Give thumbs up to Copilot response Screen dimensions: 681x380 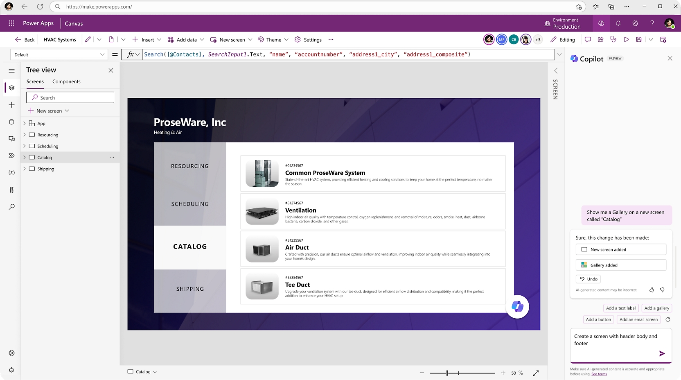pyautogui.click(x=652, y=290)
